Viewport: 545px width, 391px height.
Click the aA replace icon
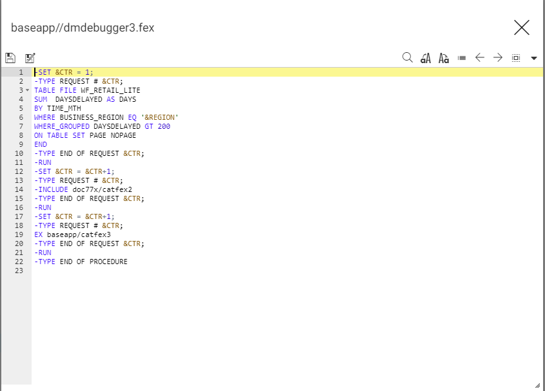[426, 58]
